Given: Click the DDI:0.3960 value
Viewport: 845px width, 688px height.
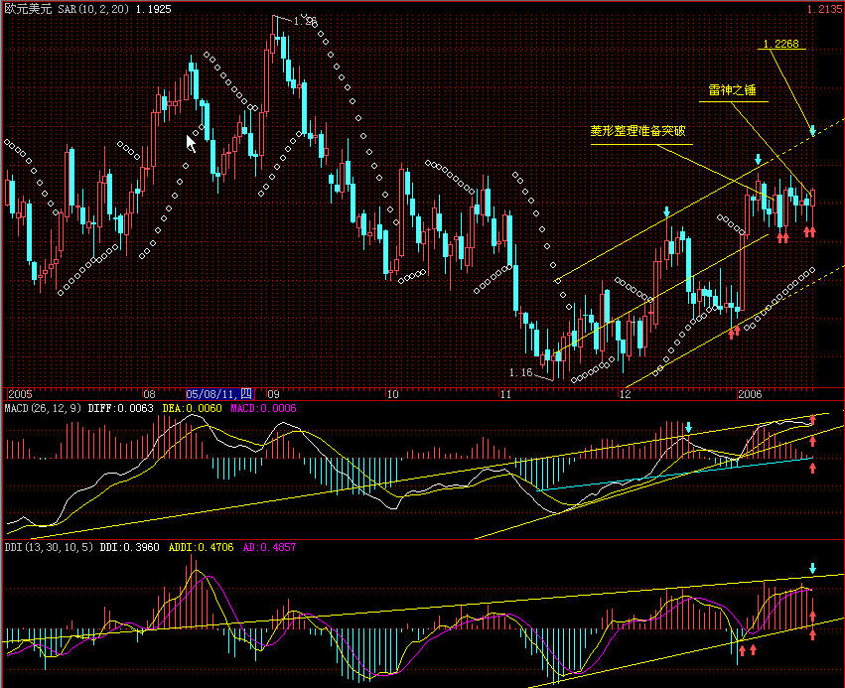Looking at the screenshot, I should pyautogui.click(x=130, y=547).
